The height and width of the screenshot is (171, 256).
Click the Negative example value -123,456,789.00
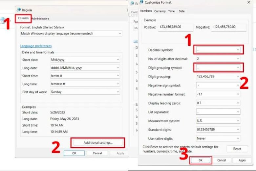[224, 27]
